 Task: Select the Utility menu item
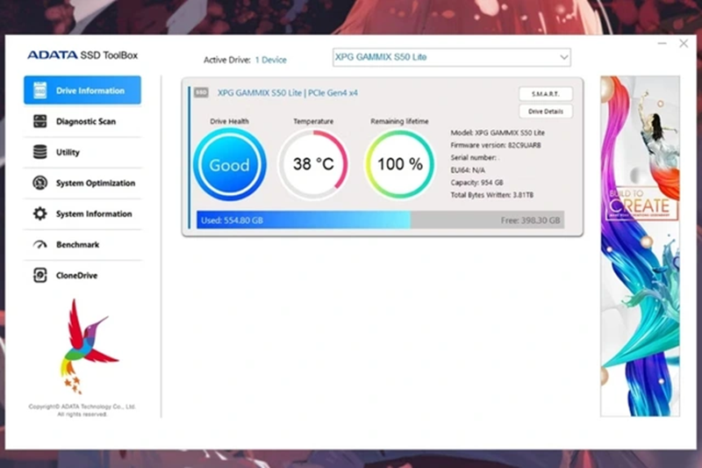coord(82,152)
